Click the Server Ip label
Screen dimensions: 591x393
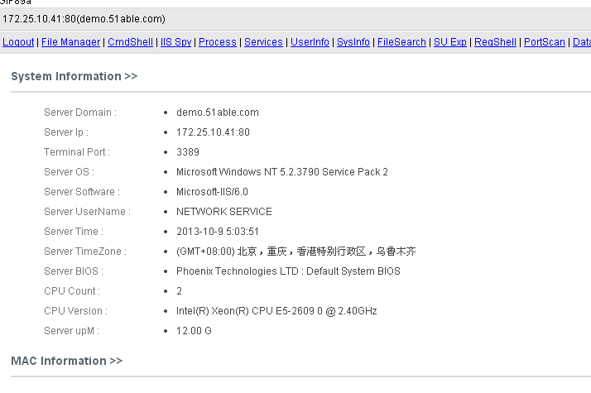click(66, 132)
